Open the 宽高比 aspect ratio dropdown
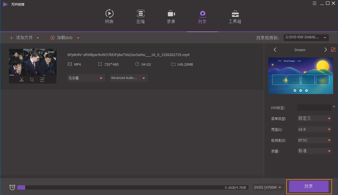Viewport: 338px width, 195px height. click(x=314, y=129)
